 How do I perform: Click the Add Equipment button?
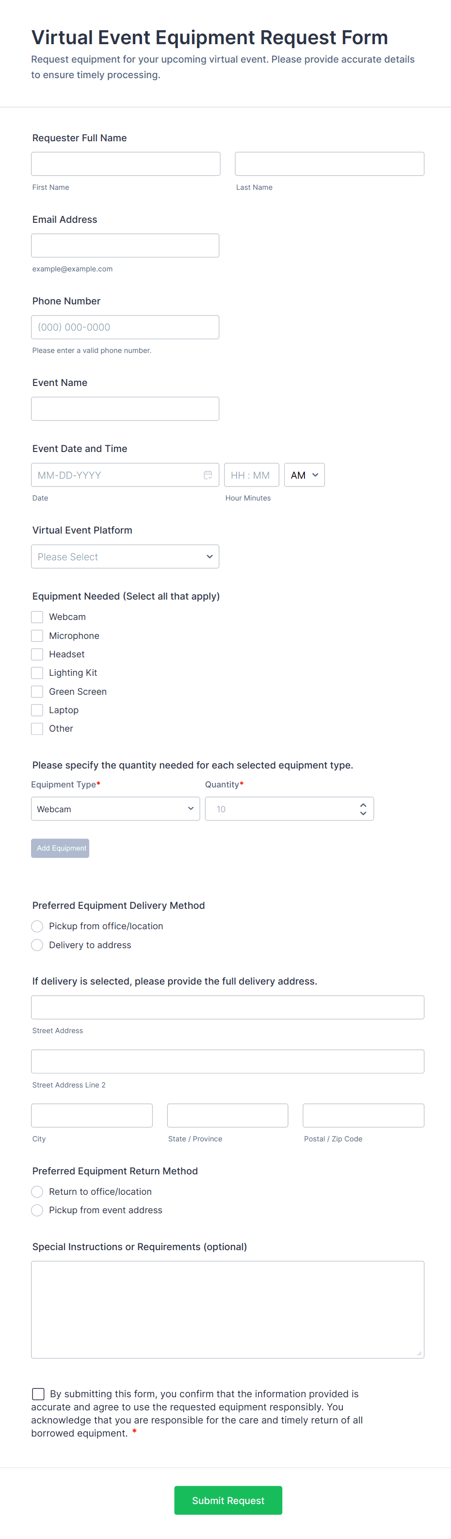point(60,848)
